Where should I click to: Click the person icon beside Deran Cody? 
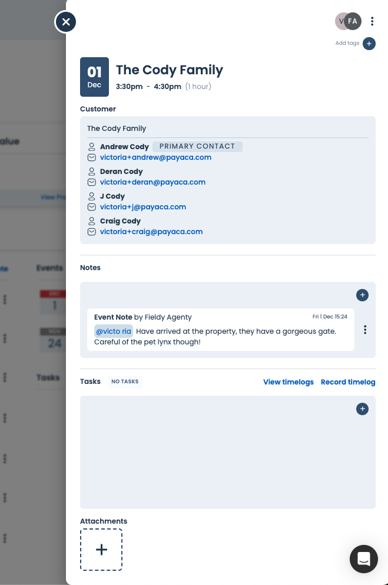(x=91, y=171)
